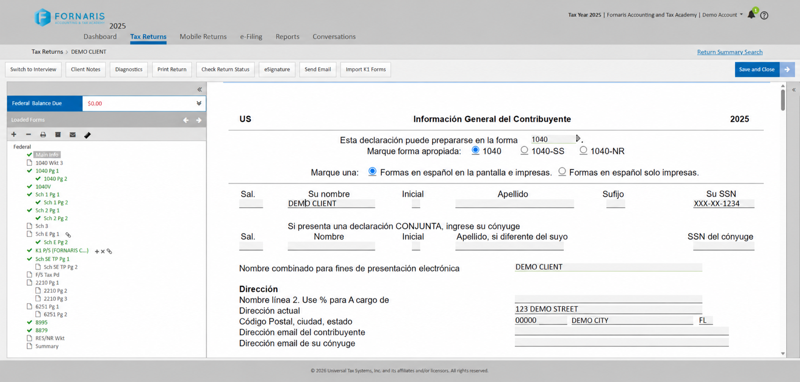
Task: Go to the Reports tab
Action: point(287,37)
